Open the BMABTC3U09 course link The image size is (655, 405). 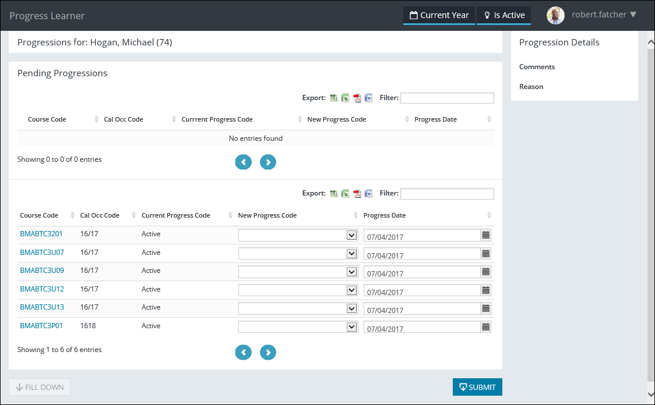click(41, 270)
